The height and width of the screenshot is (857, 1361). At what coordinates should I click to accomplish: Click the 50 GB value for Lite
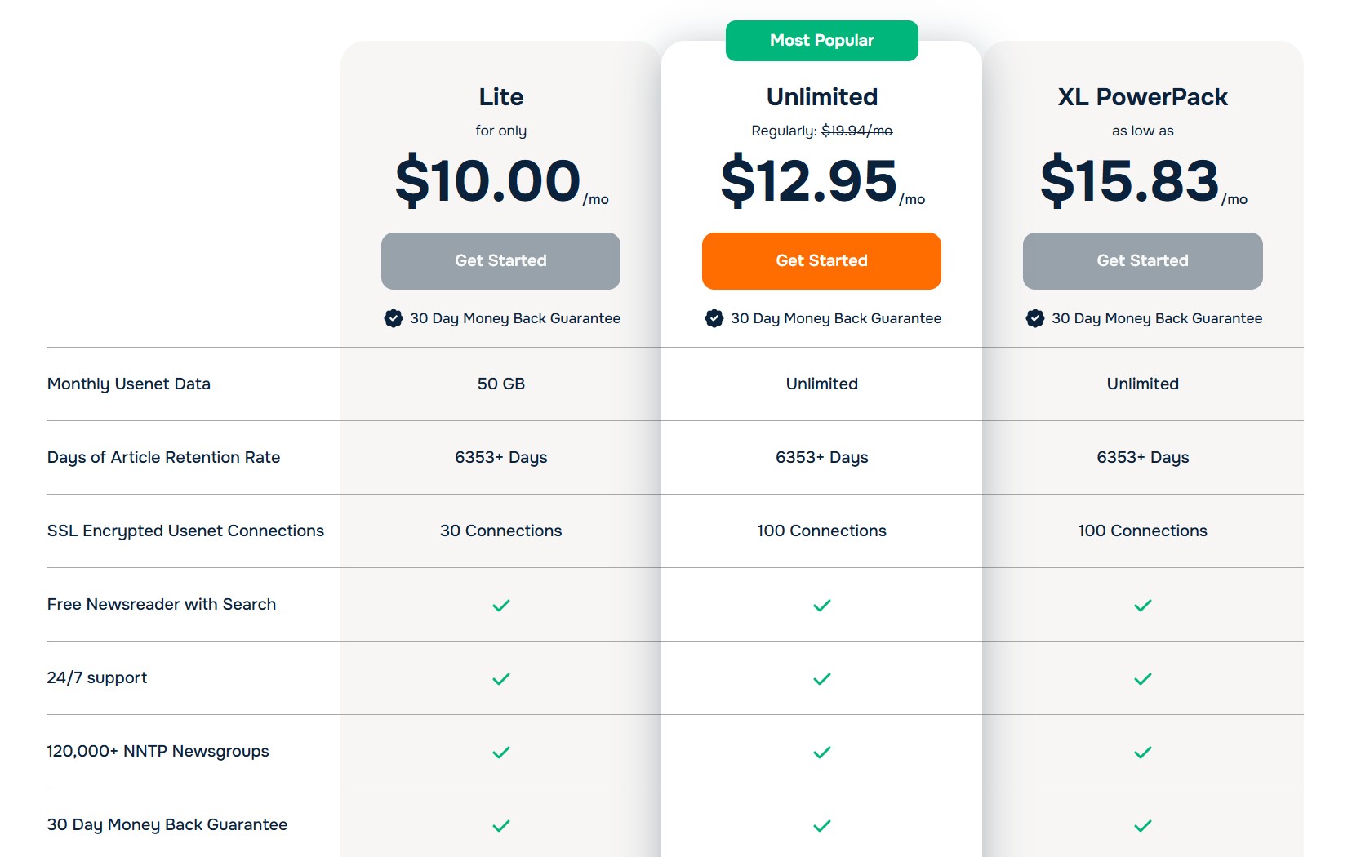click(x=501, y=384)
